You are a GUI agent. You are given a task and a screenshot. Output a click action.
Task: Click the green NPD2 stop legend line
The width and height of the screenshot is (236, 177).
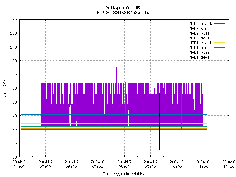(x=219, y=28)
